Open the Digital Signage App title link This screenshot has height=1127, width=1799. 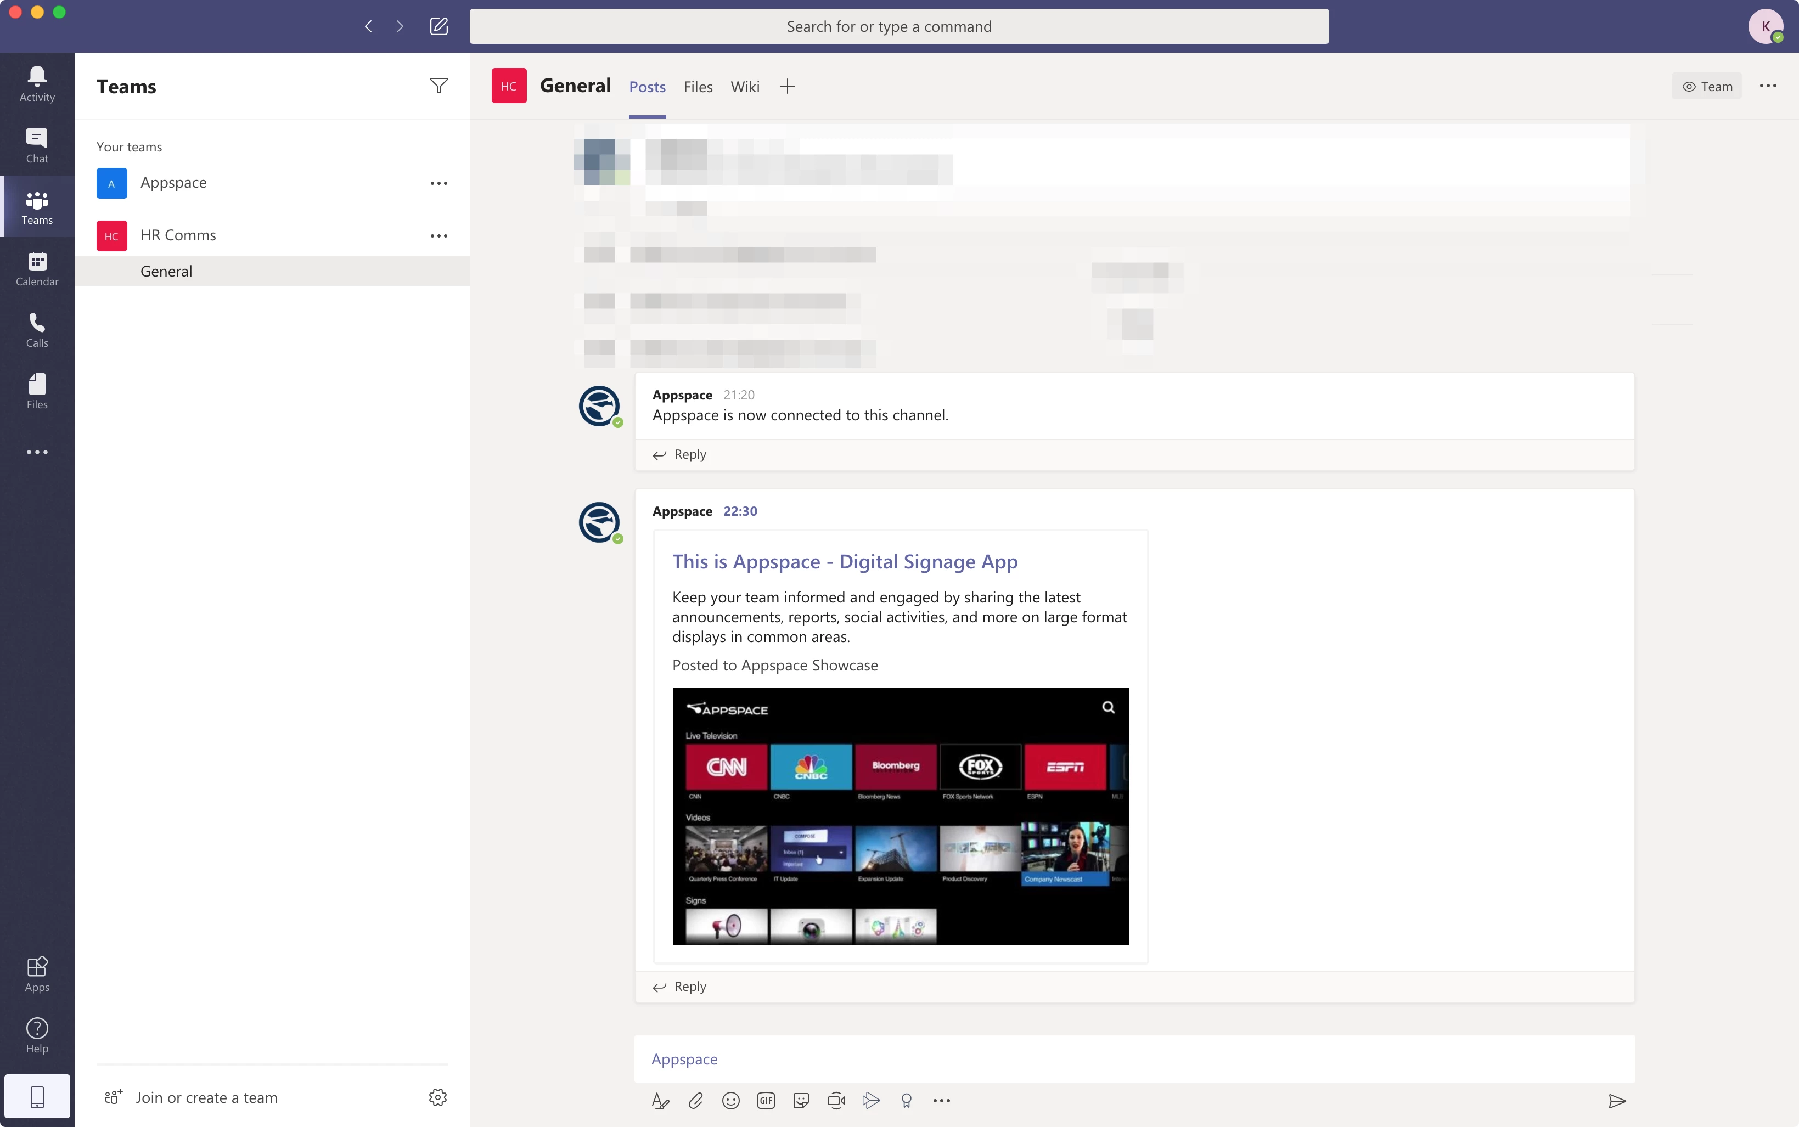point(844,562)
